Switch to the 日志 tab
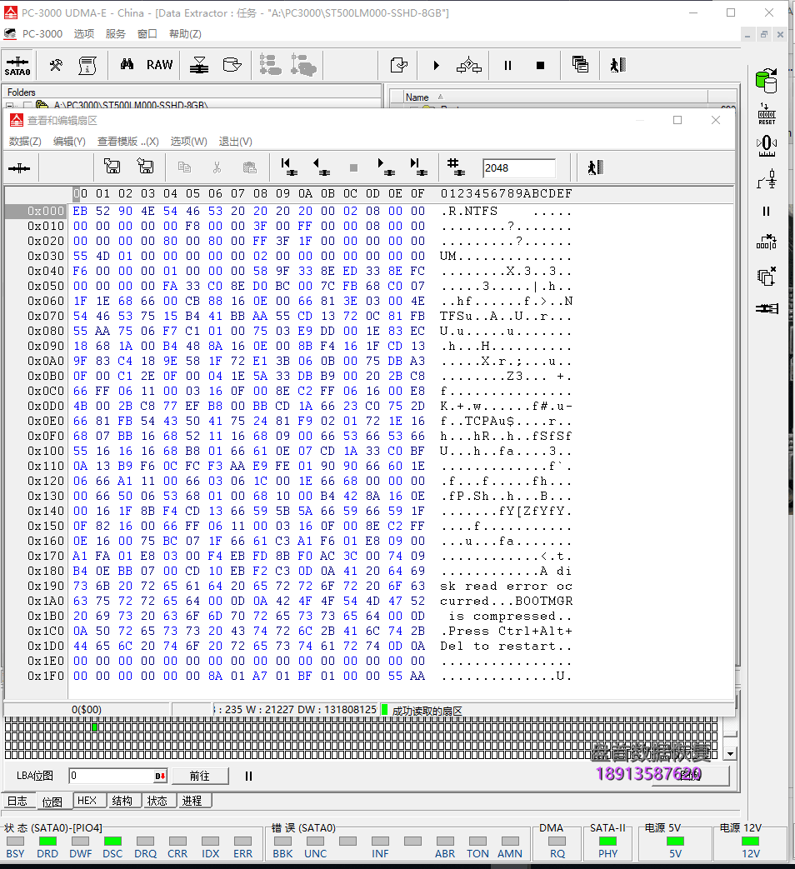 point(17,801)
